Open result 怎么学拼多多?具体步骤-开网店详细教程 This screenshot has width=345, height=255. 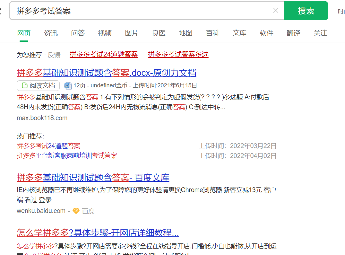[x=98, y=233]
